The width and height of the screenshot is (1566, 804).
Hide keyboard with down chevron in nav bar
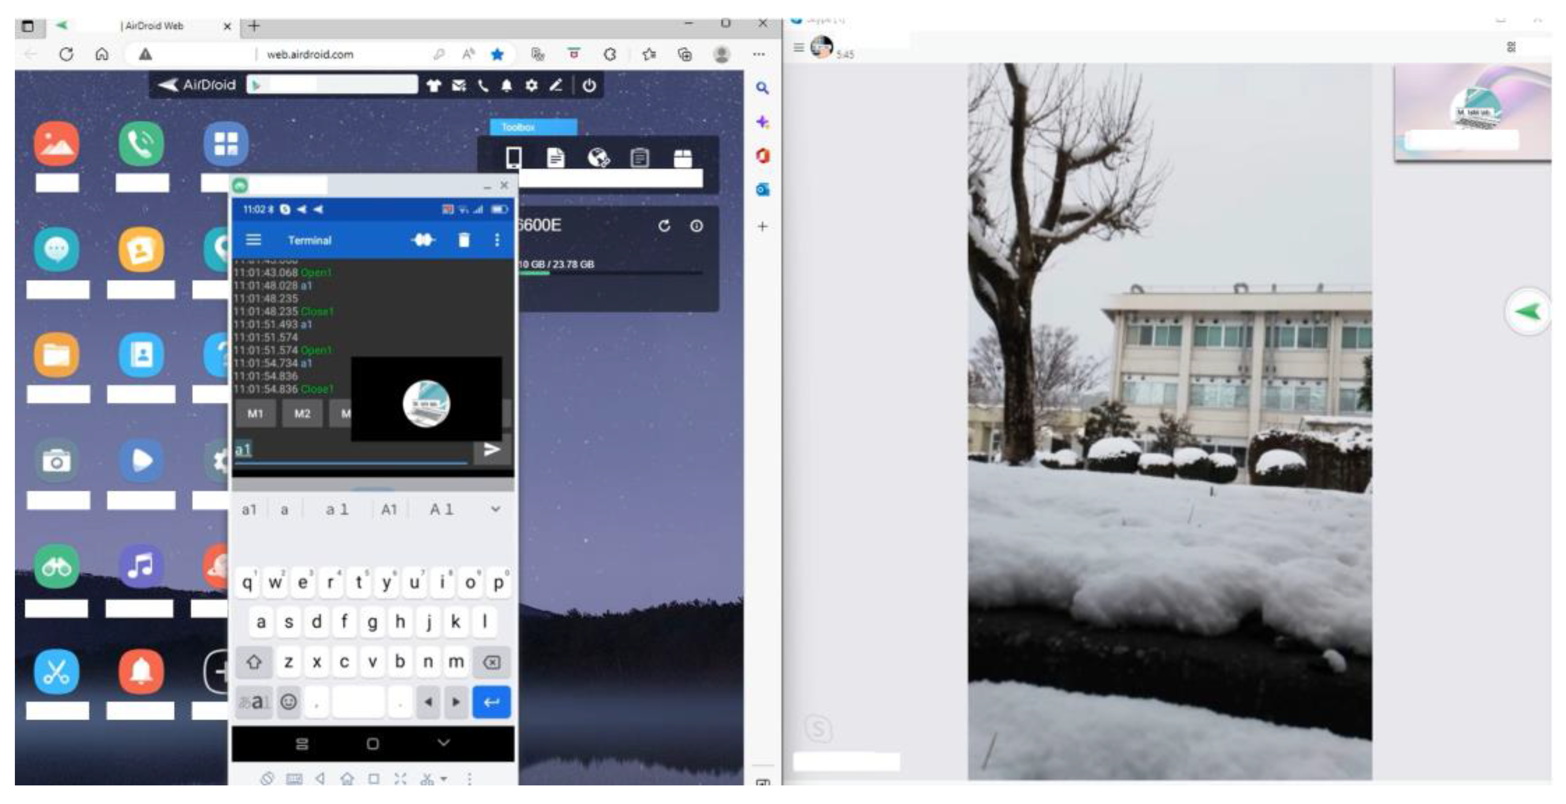click(444, 743)
